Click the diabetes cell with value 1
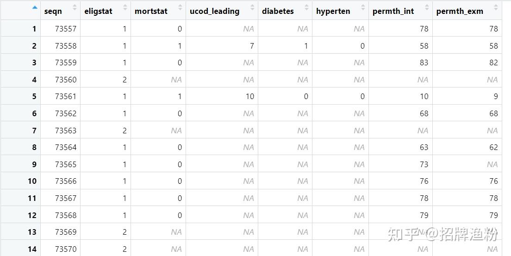The width and height of the screenshot is (511, 256). 305,46
